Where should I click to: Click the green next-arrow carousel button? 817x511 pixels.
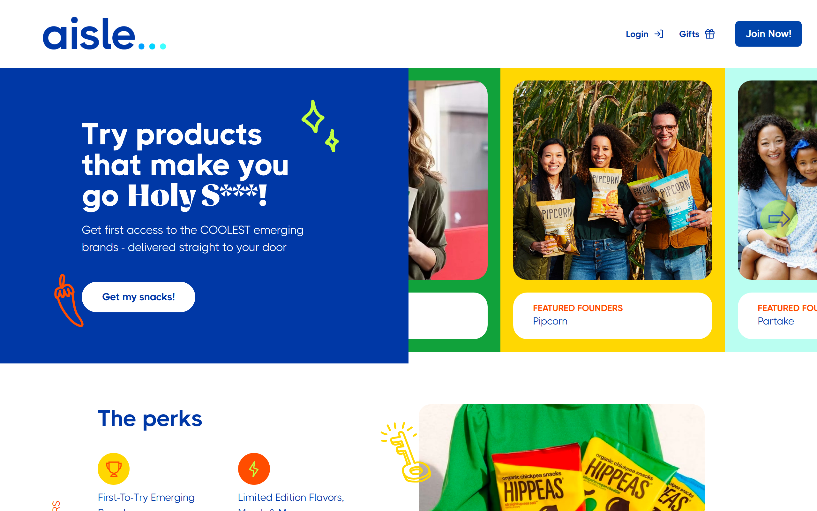pyautogui.click(x=779, y=219)
